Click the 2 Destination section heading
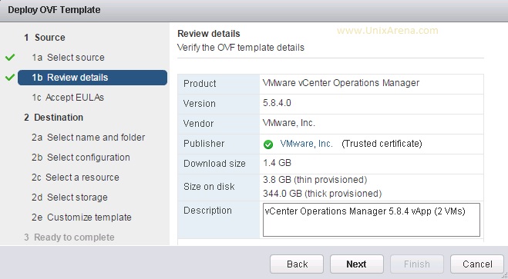The height and width of the screenshot is (279, 508). 53,118
